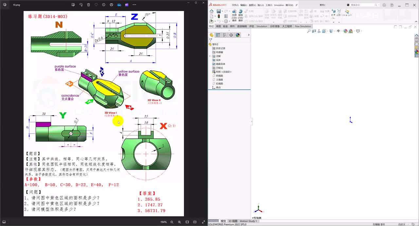The height and width of the screenshot is (226, 419).
Task: Click the OneDrive cloud icon in Photos
Action: click(119, 5)
